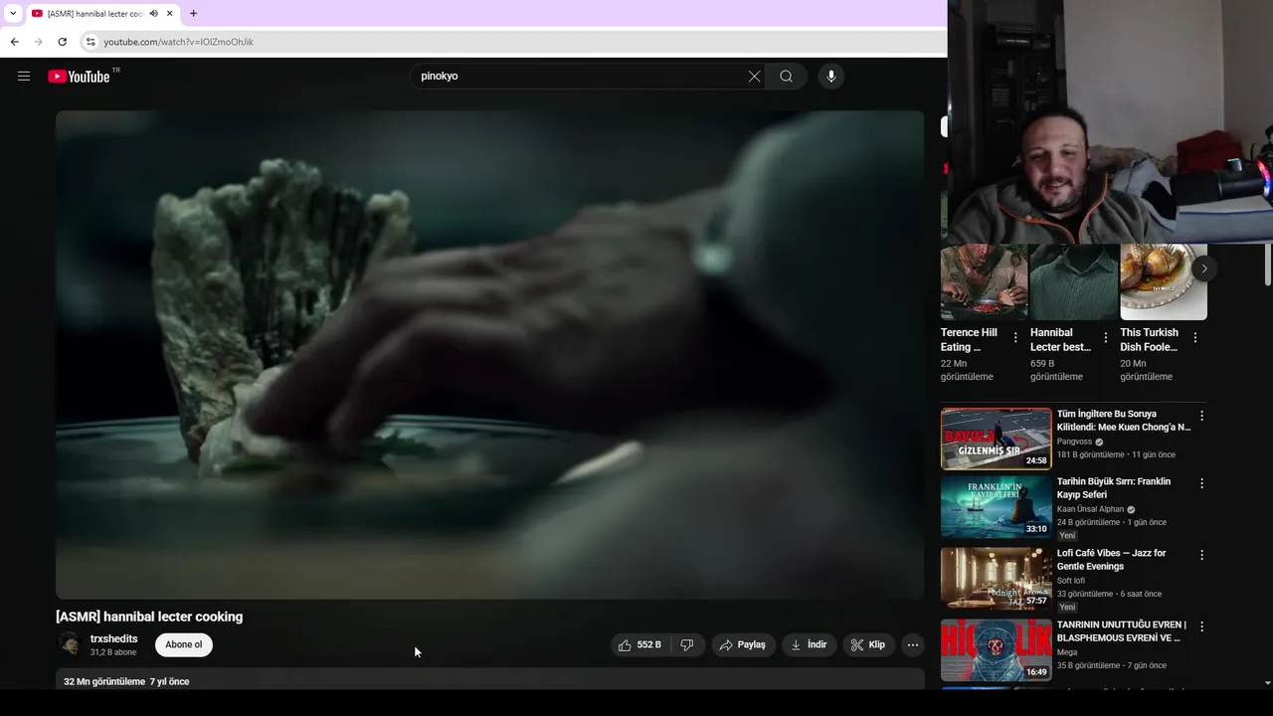Download the video with the İndir button
Viewport: 1273px width, 716px height.
[x=809, y=645]
